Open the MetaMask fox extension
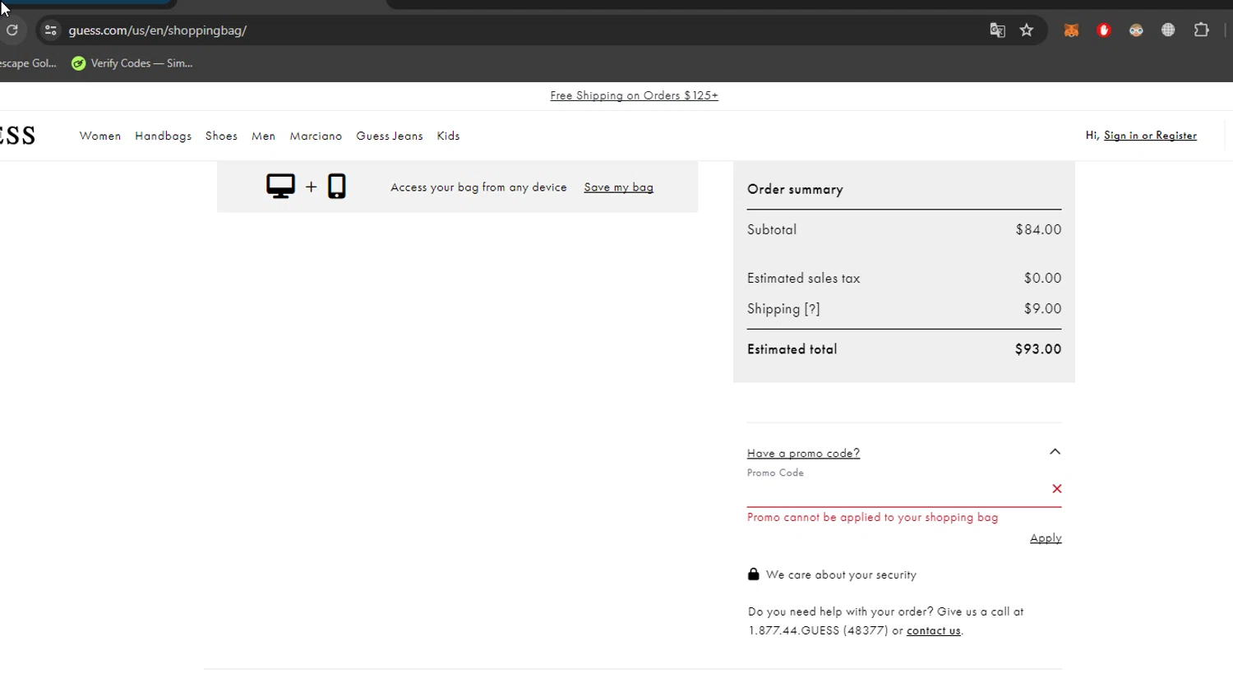The width and height of the screenshot is (1233, 678). (1071, 30)
